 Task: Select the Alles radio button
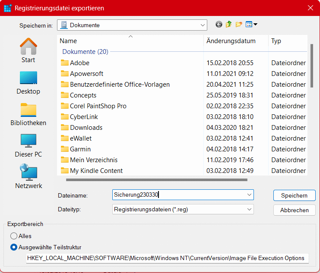14,236
